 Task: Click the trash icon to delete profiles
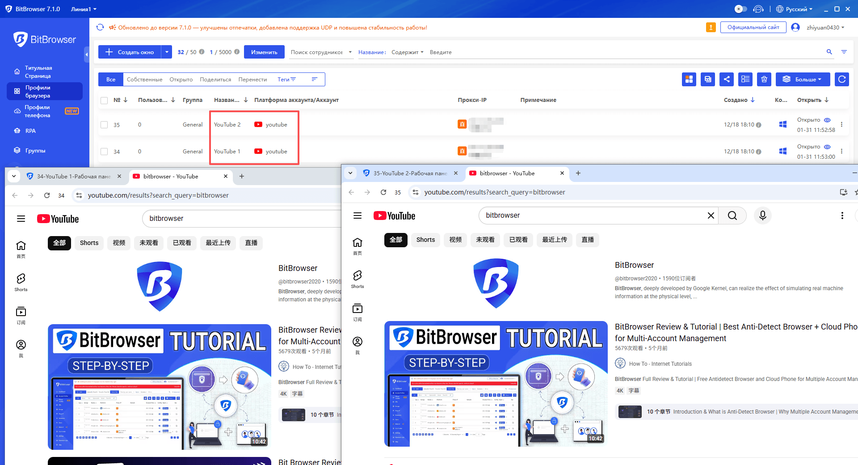(x=764, y=79)
